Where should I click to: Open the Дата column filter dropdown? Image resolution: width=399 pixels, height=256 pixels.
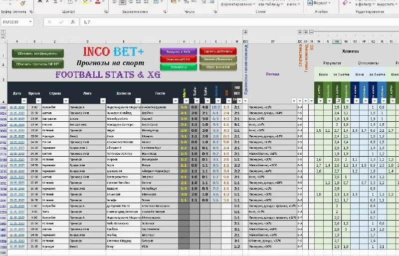(24, 101)
